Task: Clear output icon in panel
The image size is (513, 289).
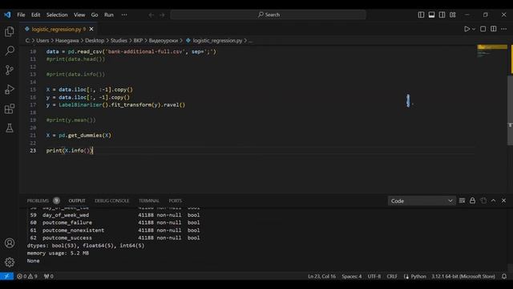Action: (x=462, y=201)
